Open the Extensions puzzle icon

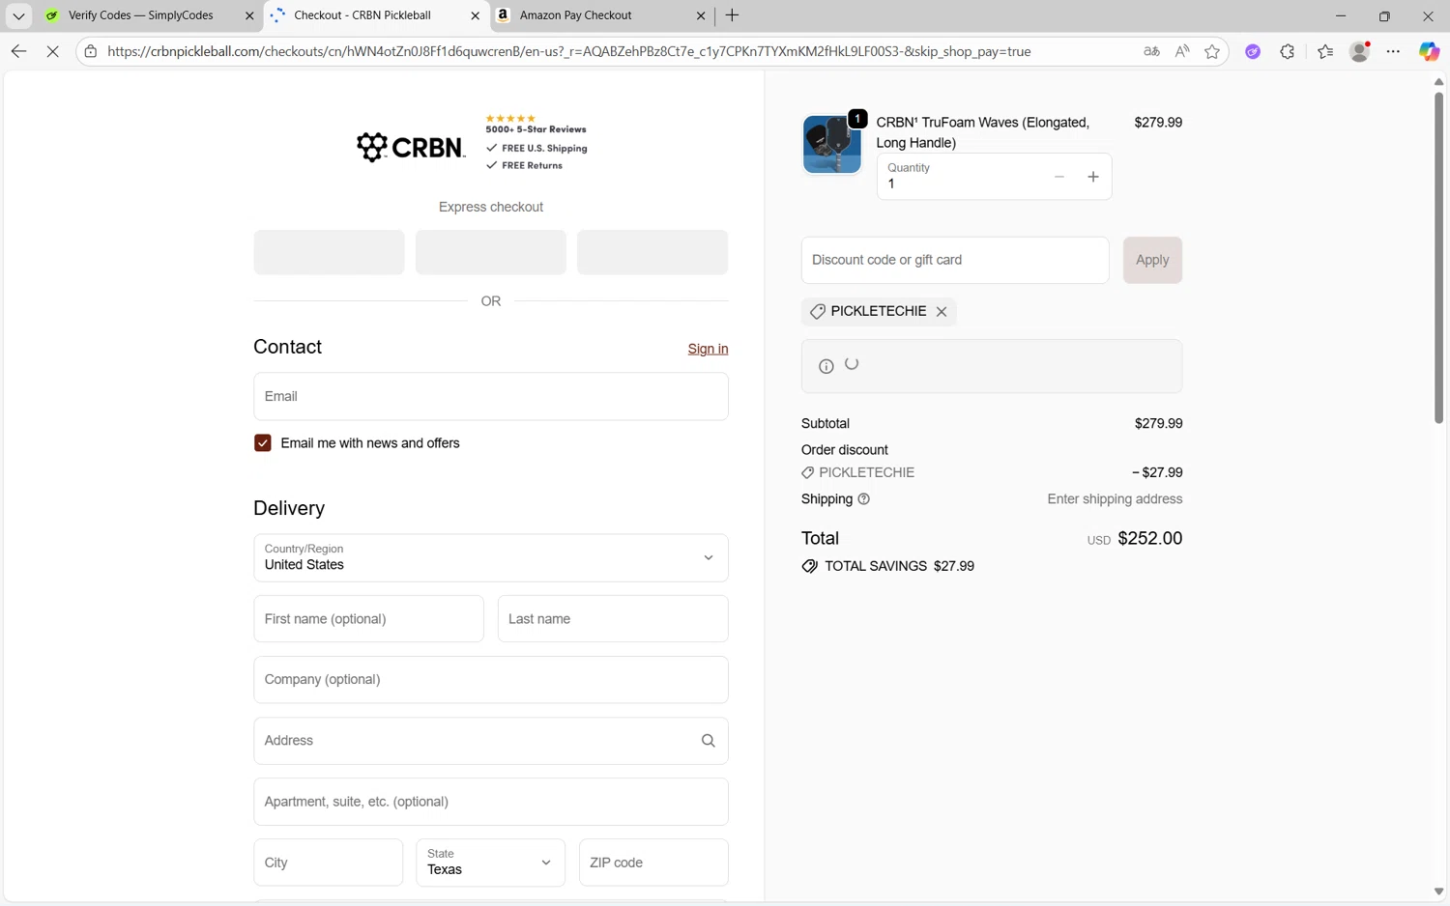(x=1287, y=51)
